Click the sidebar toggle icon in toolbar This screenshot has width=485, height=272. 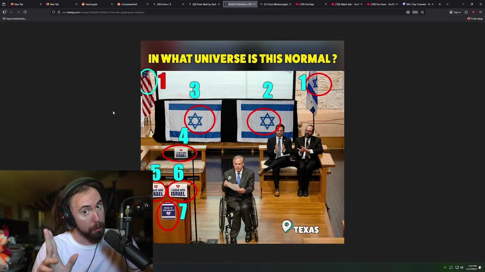click(x=5, y=12)
